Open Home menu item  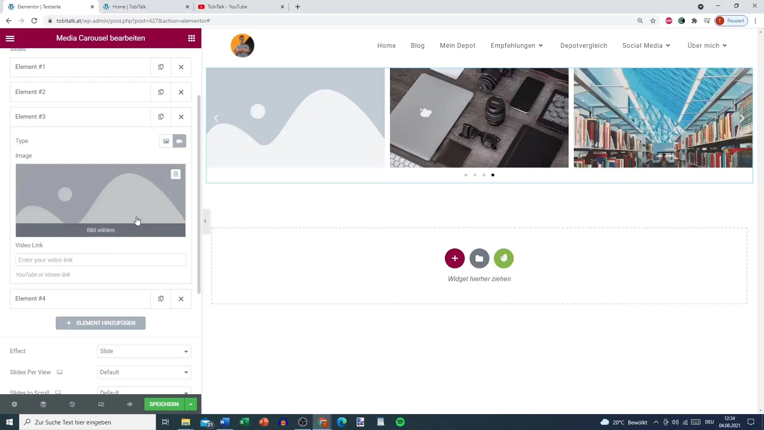(x=386, y=45)
